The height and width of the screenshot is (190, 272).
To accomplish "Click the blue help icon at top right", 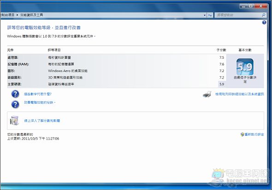I will point(264,22).
